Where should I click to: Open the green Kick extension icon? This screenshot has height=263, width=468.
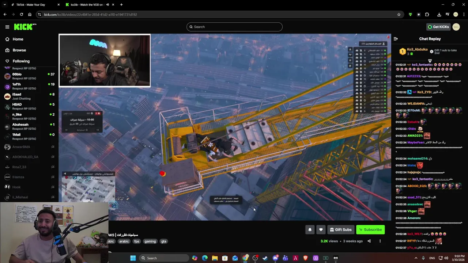[410, 15]
